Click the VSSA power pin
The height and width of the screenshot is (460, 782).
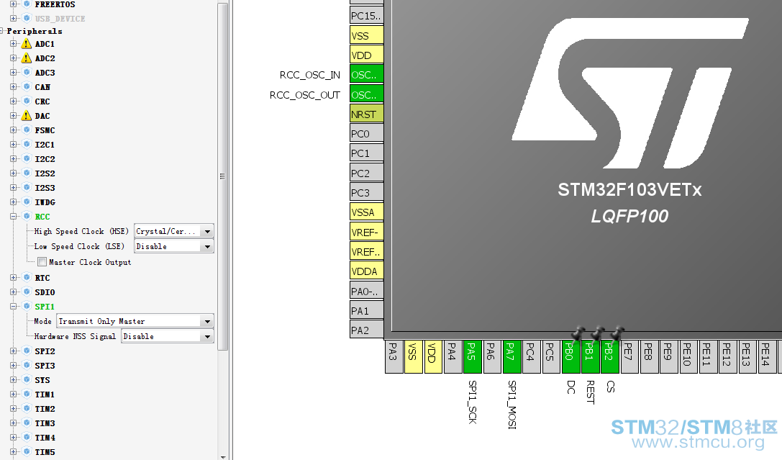pos(367,212)
